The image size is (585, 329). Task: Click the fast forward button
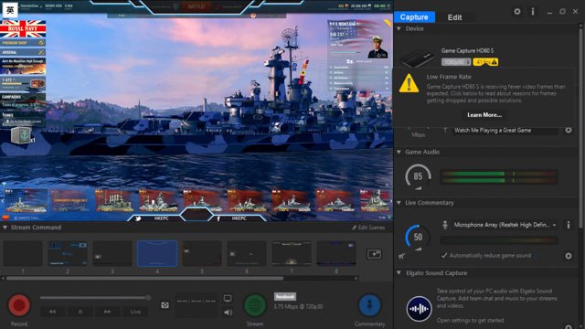[x=108, y=312]
